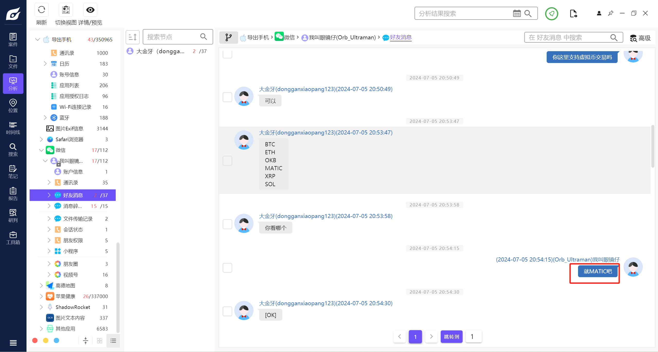658x352 pixels.
Task: Toggle the details/preview eye icon
Action: [90, 10]
